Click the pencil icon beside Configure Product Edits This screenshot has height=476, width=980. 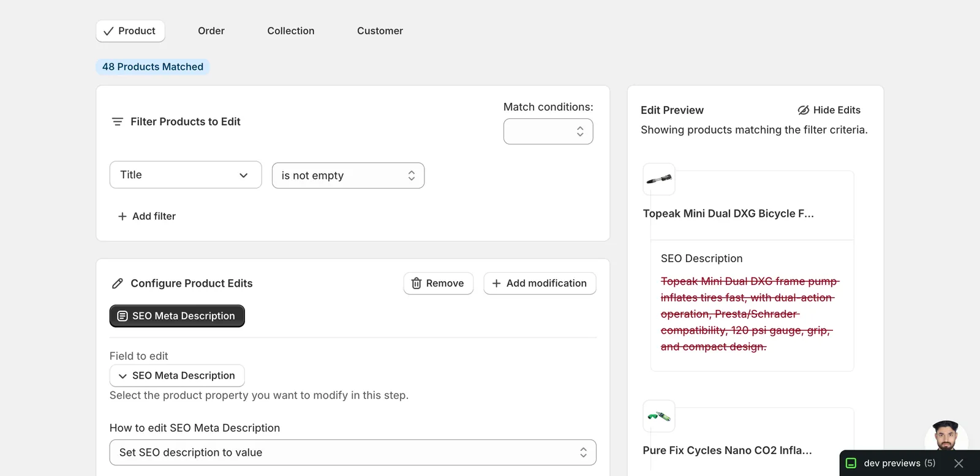pyautogui.click(x=118, y=284)
